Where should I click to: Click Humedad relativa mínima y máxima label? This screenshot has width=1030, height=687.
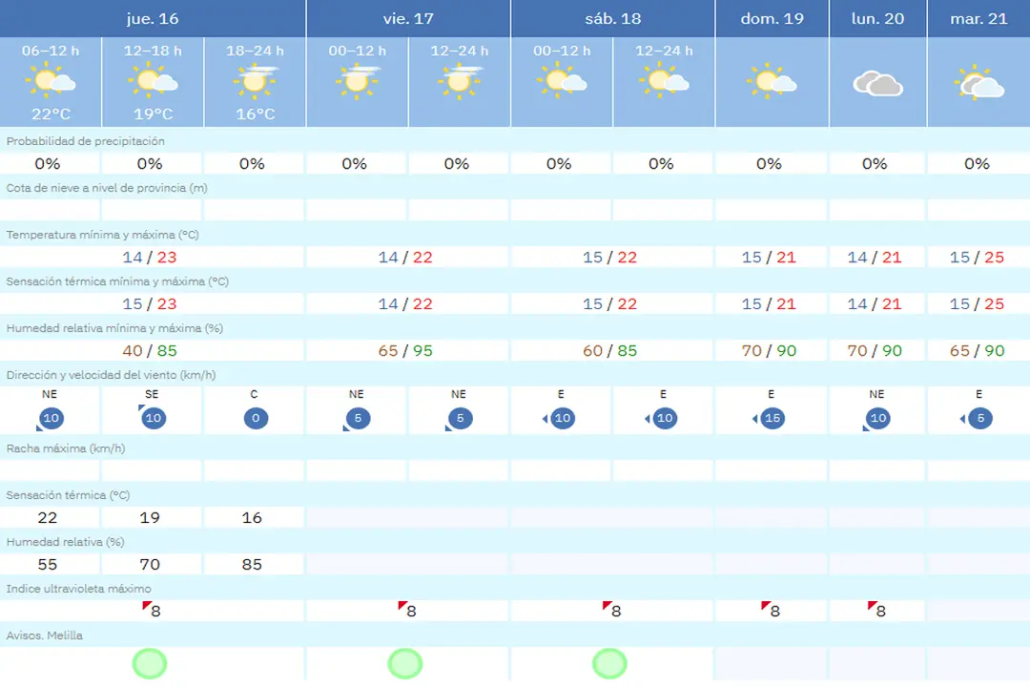115,328
